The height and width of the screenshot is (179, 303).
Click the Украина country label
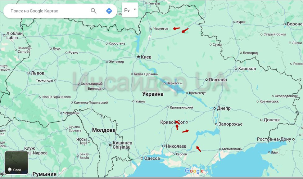(153, 94)
